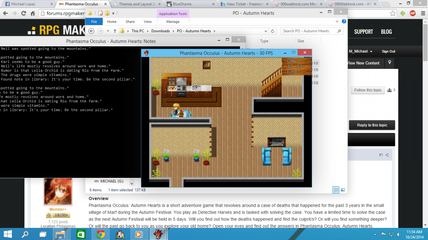Click the File Explorer help question mark icon
The height and width of the screenshot is (240, 428).
[x=344, y=21]
